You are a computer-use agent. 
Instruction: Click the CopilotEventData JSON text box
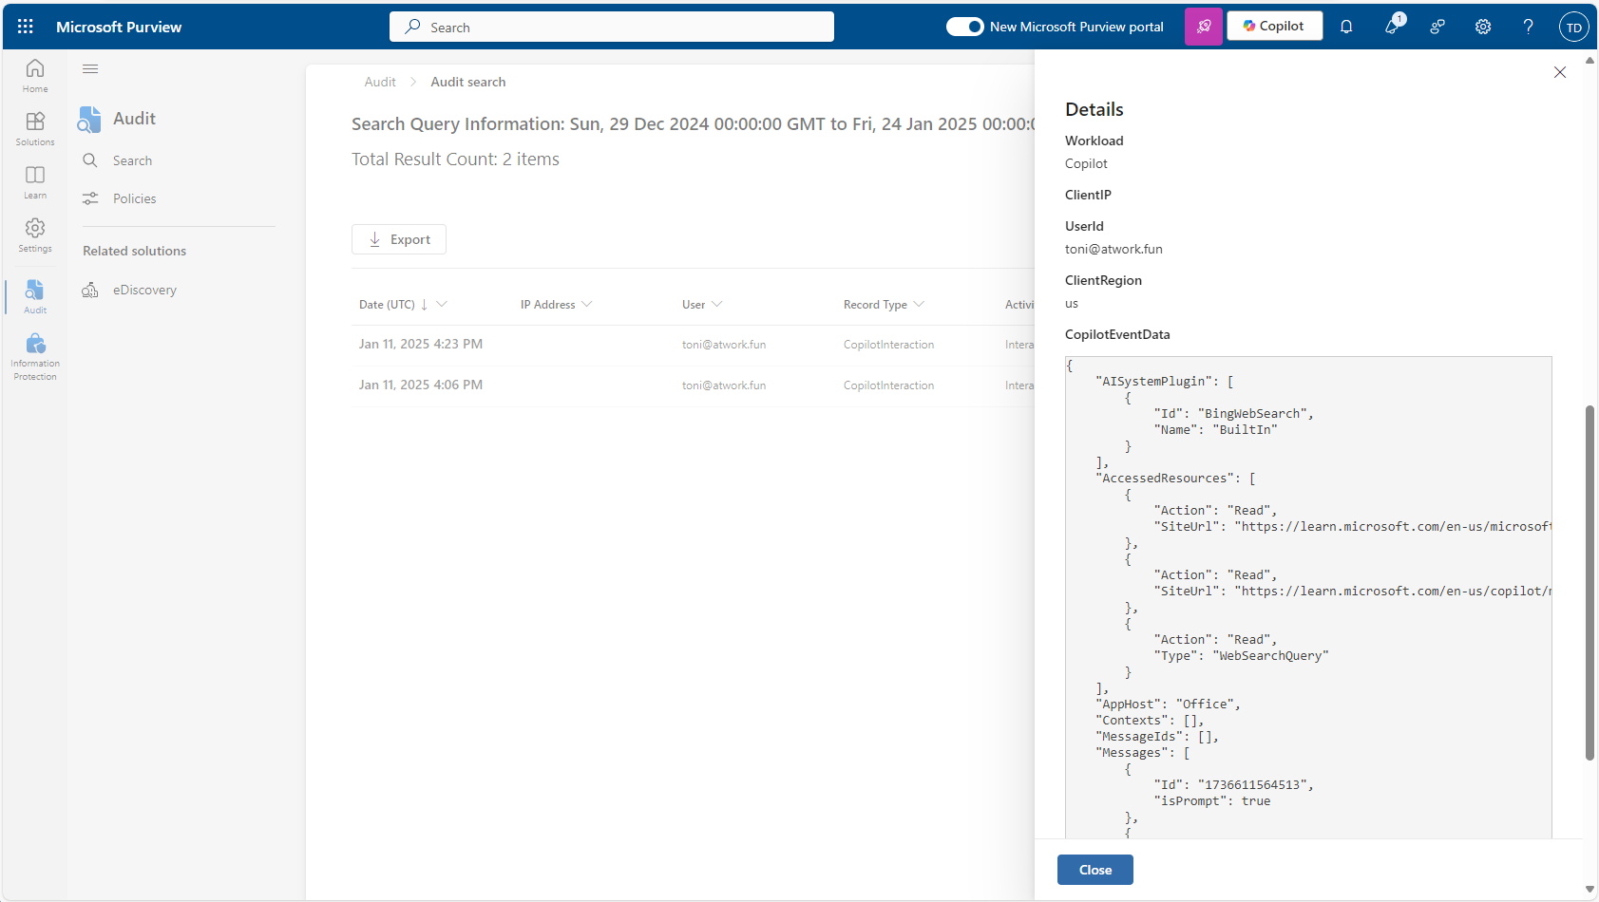(x=1308, y=597)
